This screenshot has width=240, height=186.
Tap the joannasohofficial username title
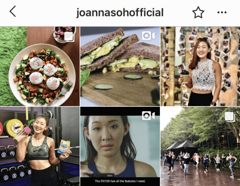click(120, 12)
